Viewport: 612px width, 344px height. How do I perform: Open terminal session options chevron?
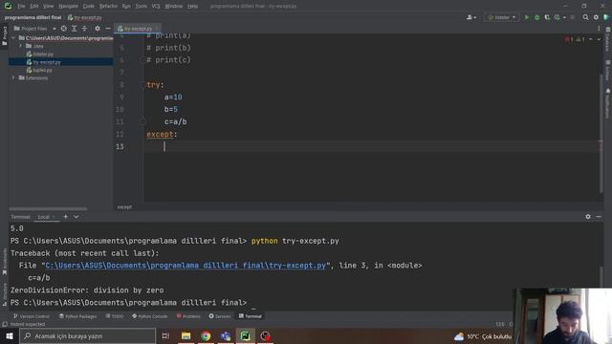point(76,217)
